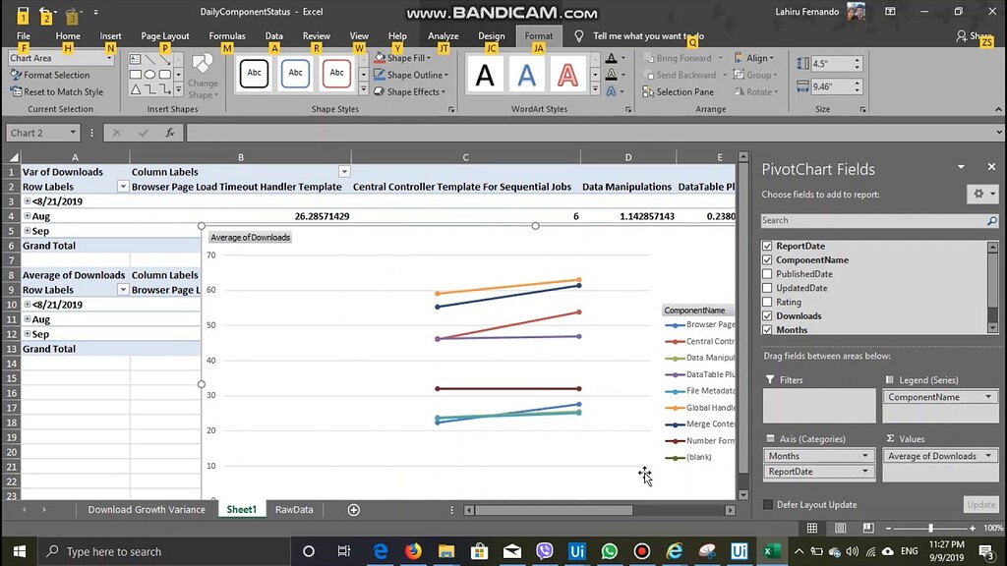Switch to the Design ribbon tab
1007x566 pixels.
click(x=491, y=35)
